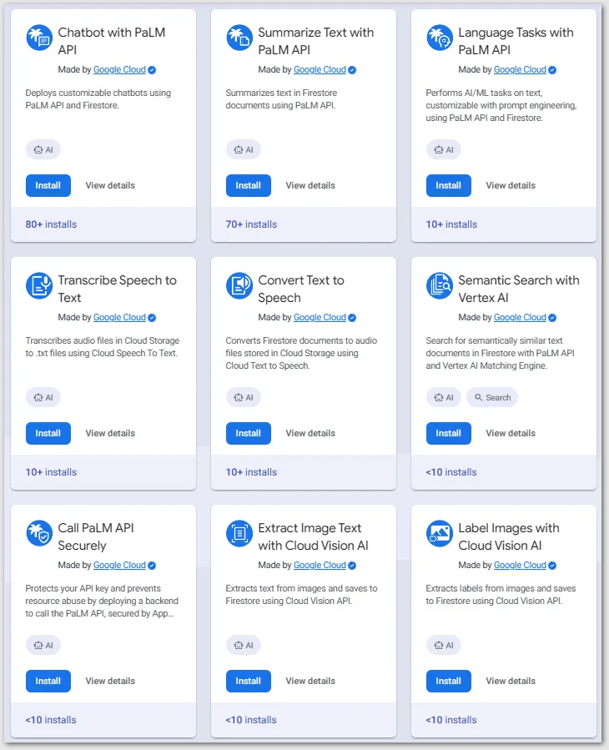The image size is (609, 750).
Task: Click the Label Images with Cloud Vision icon
Action: pos(440,533)
